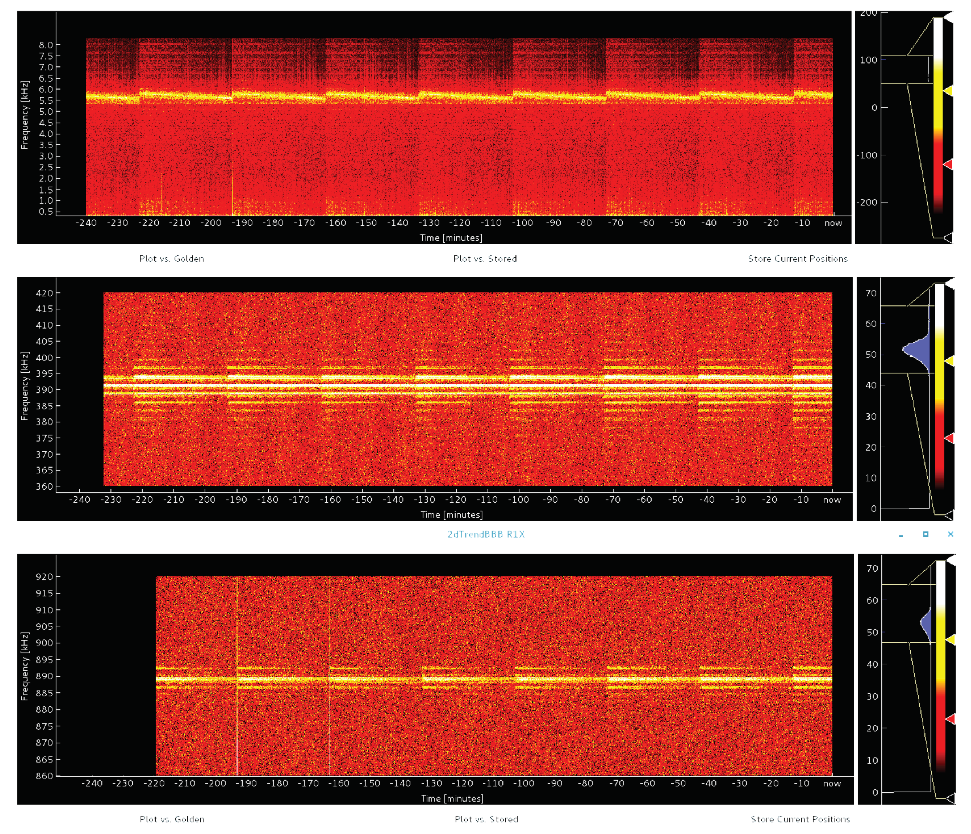Screen dimensions: 971x834
Task: Maximize the 2dTrendBBB R1X window
Action: 926,534
